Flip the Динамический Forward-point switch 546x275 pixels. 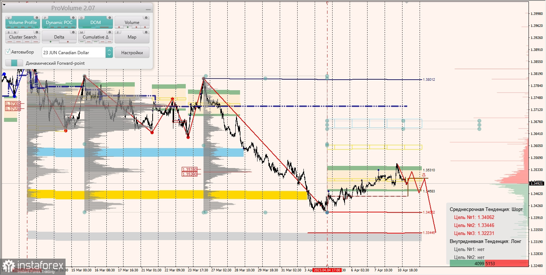pyautogui.click(x=14, y=63)
